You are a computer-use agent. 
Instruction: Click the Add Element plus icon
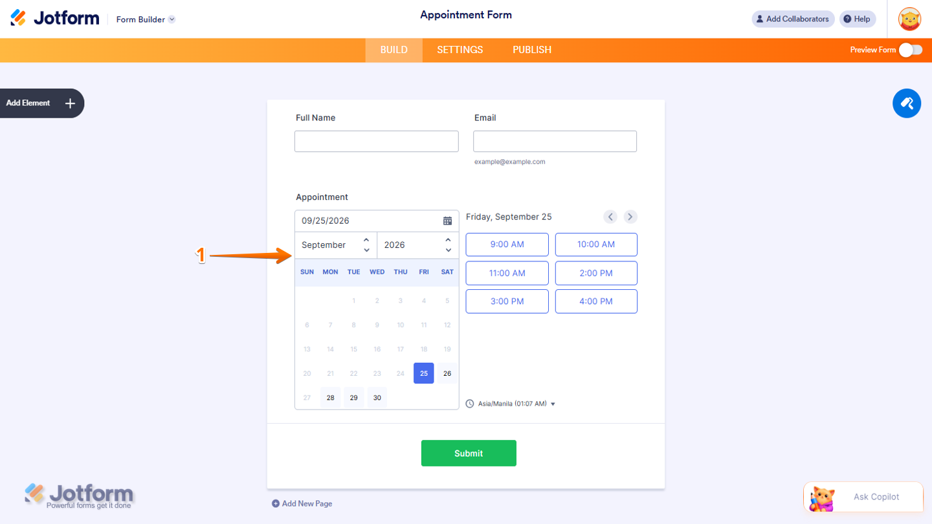pos(71,103)
